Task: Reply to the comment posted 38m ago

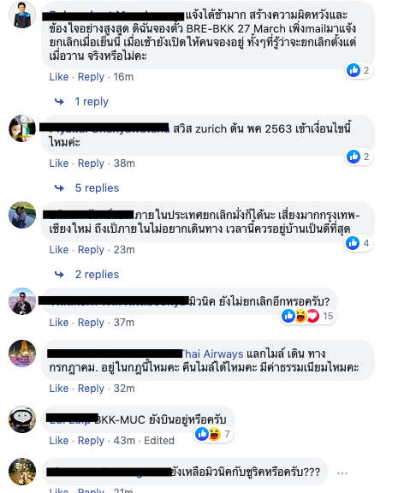Action: click(91, 163)
